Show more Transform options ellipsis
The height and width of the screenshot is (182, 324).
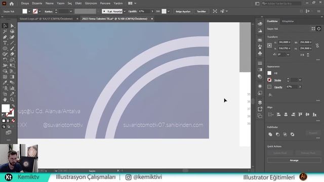click(x=318, y=60)
